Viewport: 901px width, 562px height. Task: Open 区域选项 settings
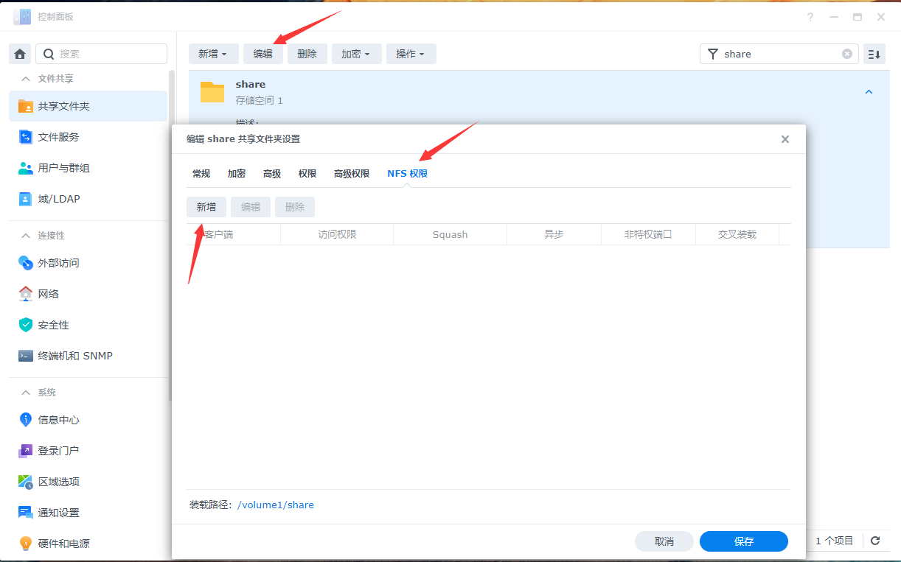click(x=88, y=482)
